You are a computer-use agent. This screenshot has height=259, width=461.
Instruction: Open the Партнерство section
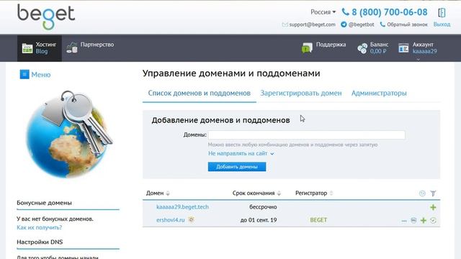point(97,45)
